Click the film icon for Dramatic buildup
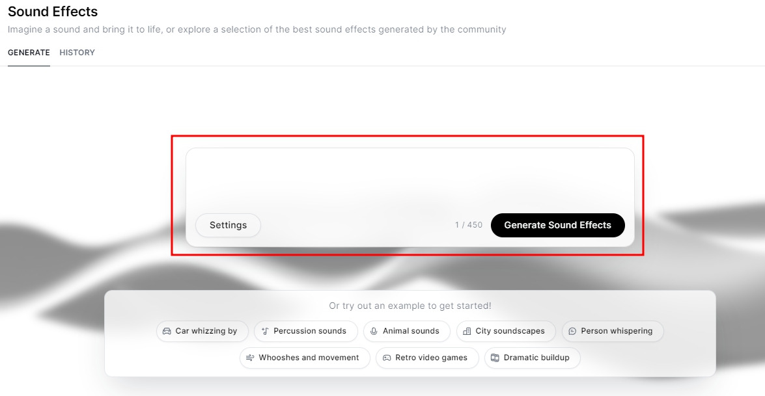This screenshot has width=765, height=396. tap(495, 358)
